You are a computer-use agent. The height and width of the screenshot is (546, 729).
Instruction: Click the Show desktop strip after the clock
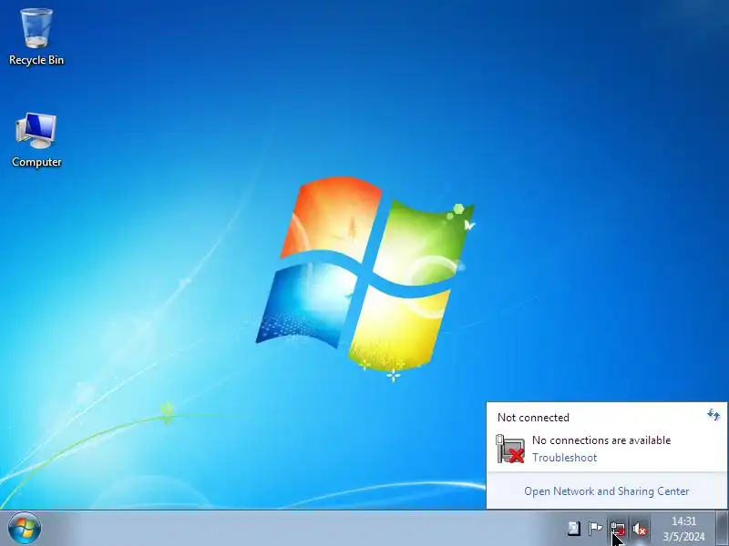coord(722,529)
